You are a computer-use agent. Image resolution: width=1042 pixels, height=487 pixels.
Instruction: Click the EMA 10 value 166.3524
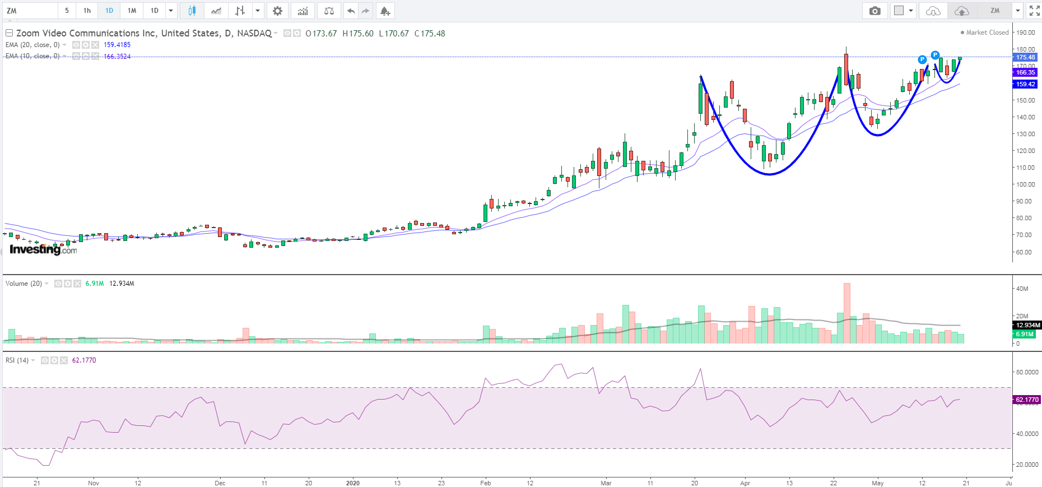coord(117,56)
